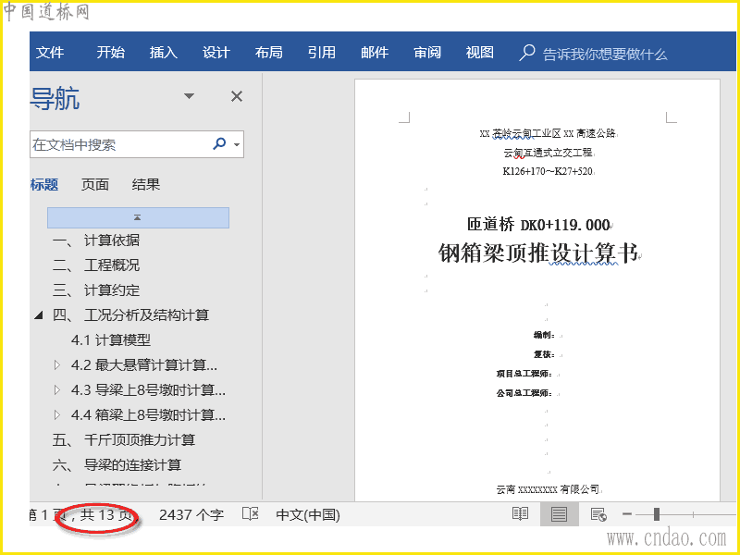The image size is (740, 555).
Task: Go to heading 六、导梁的连接计算
Action: (117, 465)
